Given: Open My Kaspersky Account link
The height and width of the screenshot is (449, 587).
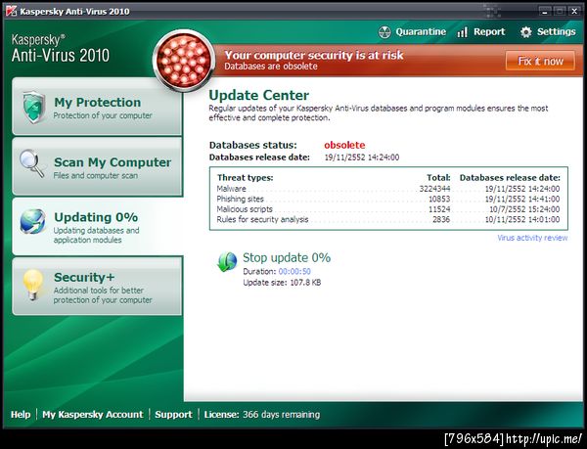Looking at the screenshot, I should [93, 414].
